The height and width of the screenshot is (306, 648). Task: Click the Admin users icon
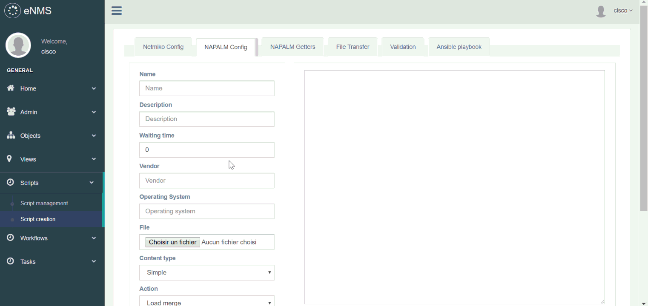point(11,112)
